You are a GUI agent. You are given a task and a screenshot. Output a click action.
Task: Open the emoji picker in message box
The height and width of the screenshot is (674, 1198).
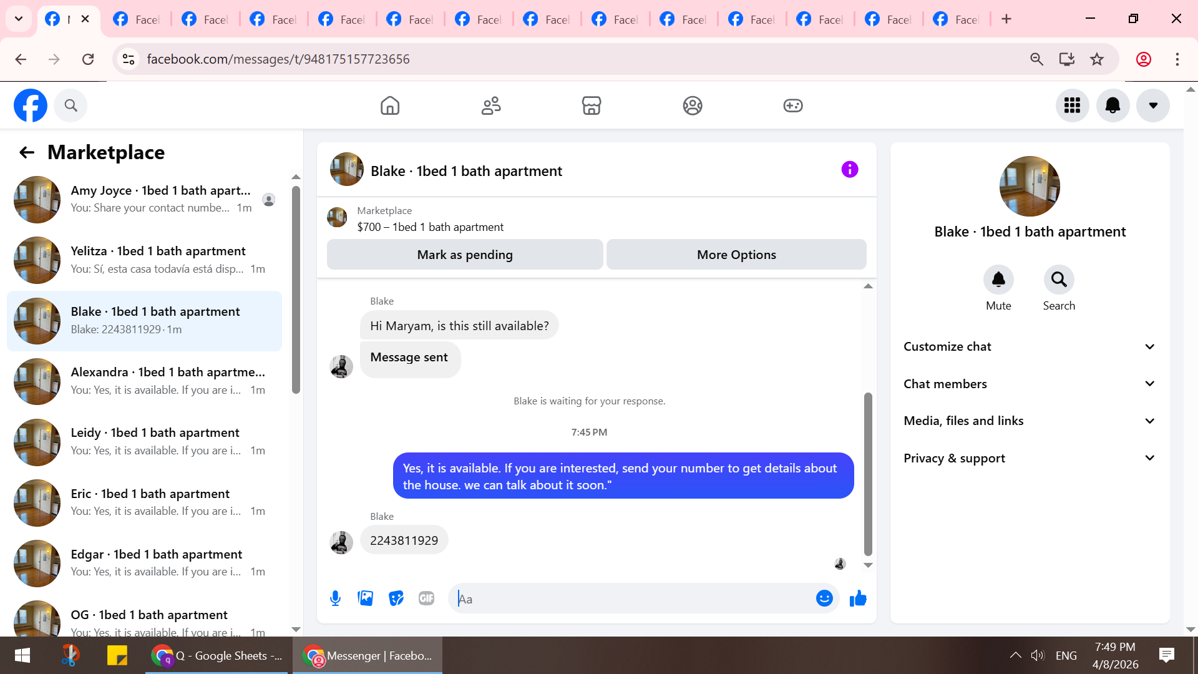pyautogui.click(x=824, y=598)
